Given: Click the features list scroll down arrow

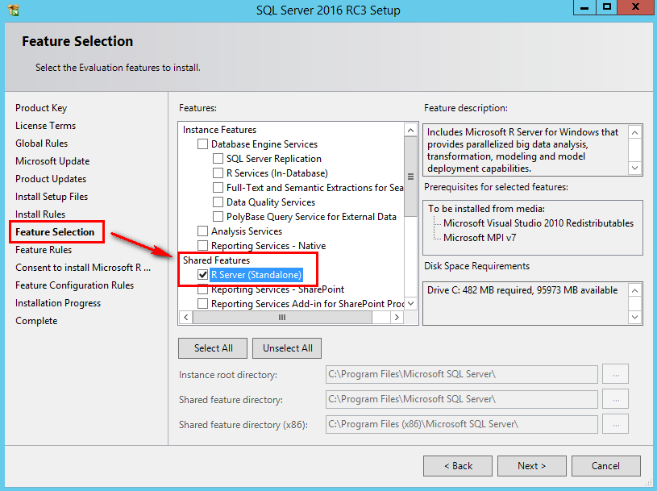Looking at the screenshot, I should (410, 303).
